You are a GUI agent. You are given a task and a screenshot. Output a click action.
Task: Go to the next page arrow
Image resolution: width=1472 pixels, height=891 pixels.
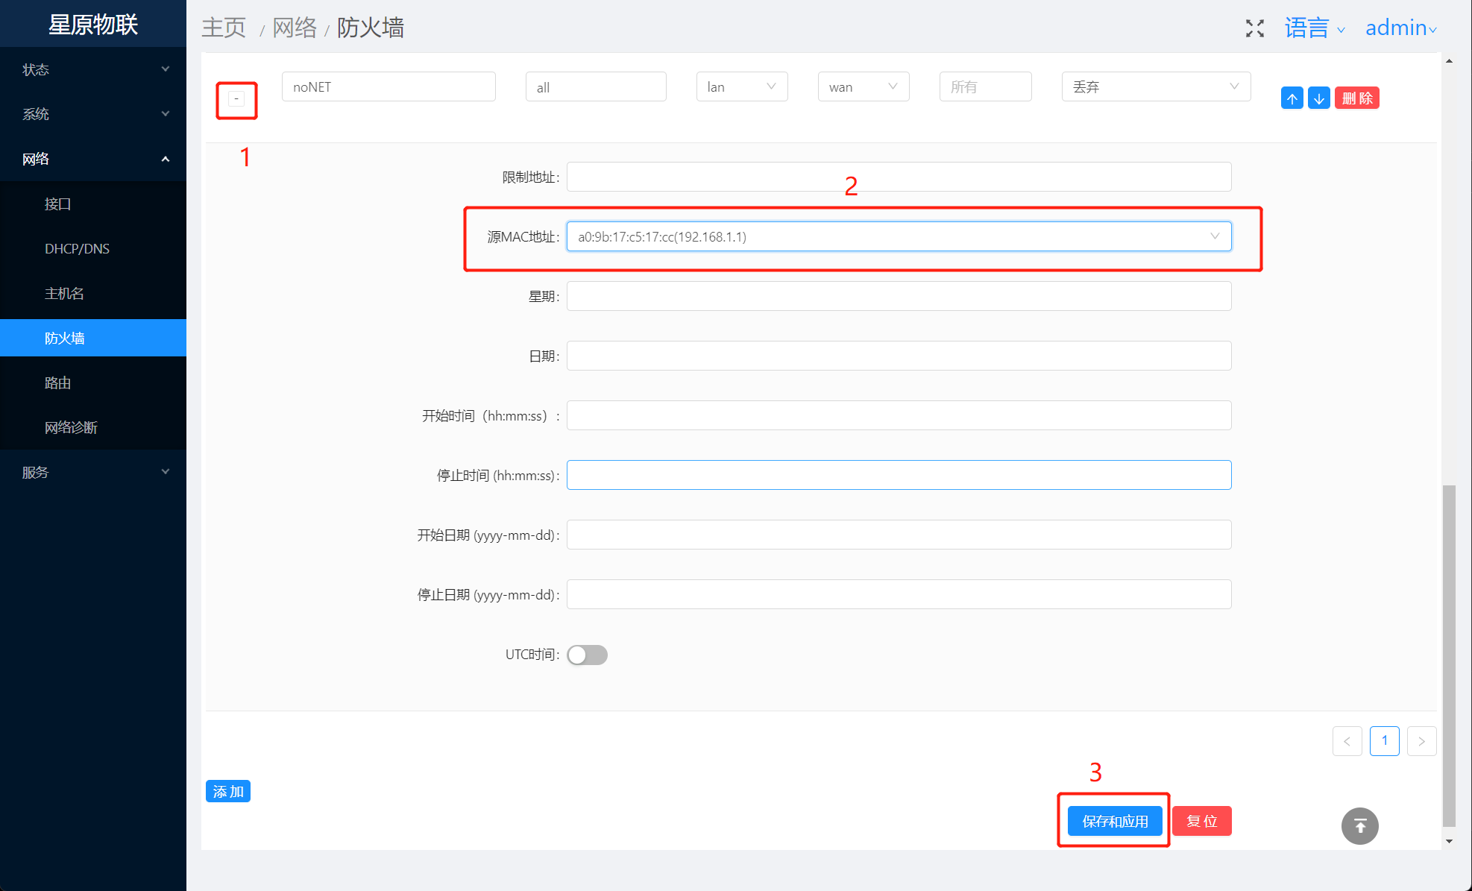click(x=1421, y=741)
